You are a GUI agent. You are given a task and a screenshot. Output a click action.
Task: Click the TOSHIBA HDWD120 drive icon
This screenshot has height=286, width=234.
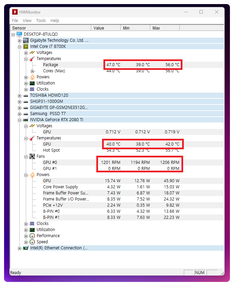click(26, 95)
